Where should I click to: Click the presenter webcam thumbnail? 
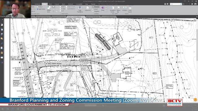[15, 9]
